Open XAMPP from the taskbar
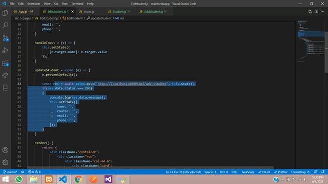 coord(49,179)
